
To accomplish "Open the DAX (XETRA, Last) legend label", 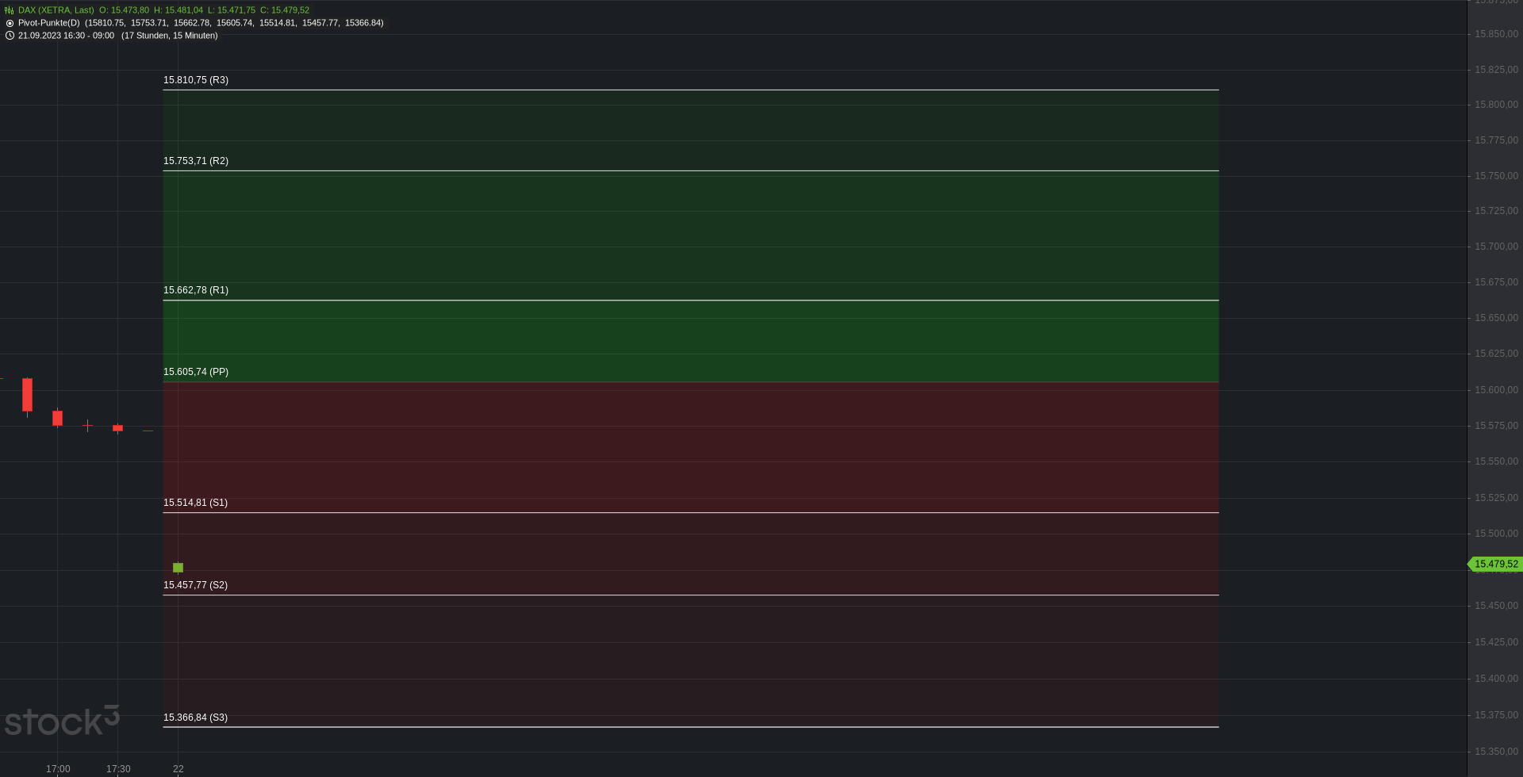I will pos(56,10).
